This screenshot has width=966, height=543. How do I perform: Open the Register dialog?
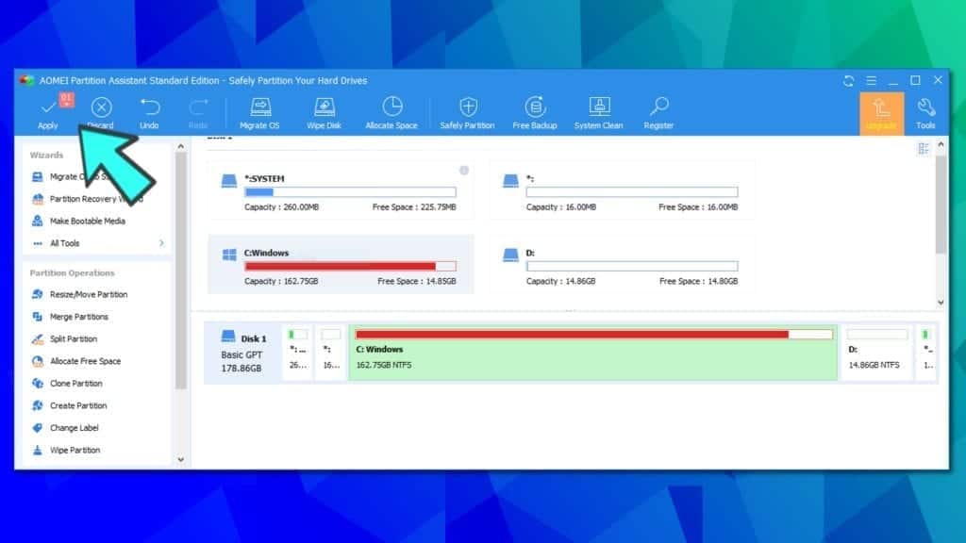[x=658, y=113]
